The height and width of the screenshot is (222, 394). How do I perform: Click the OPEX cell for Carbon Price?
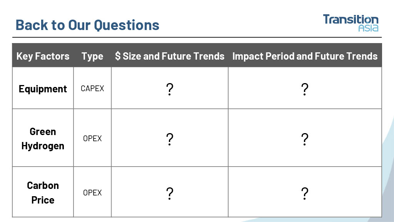(92, 193)
